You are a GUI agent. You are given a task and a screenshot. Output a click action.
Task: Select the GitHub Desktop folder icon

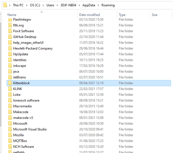[x=10, y=37]
